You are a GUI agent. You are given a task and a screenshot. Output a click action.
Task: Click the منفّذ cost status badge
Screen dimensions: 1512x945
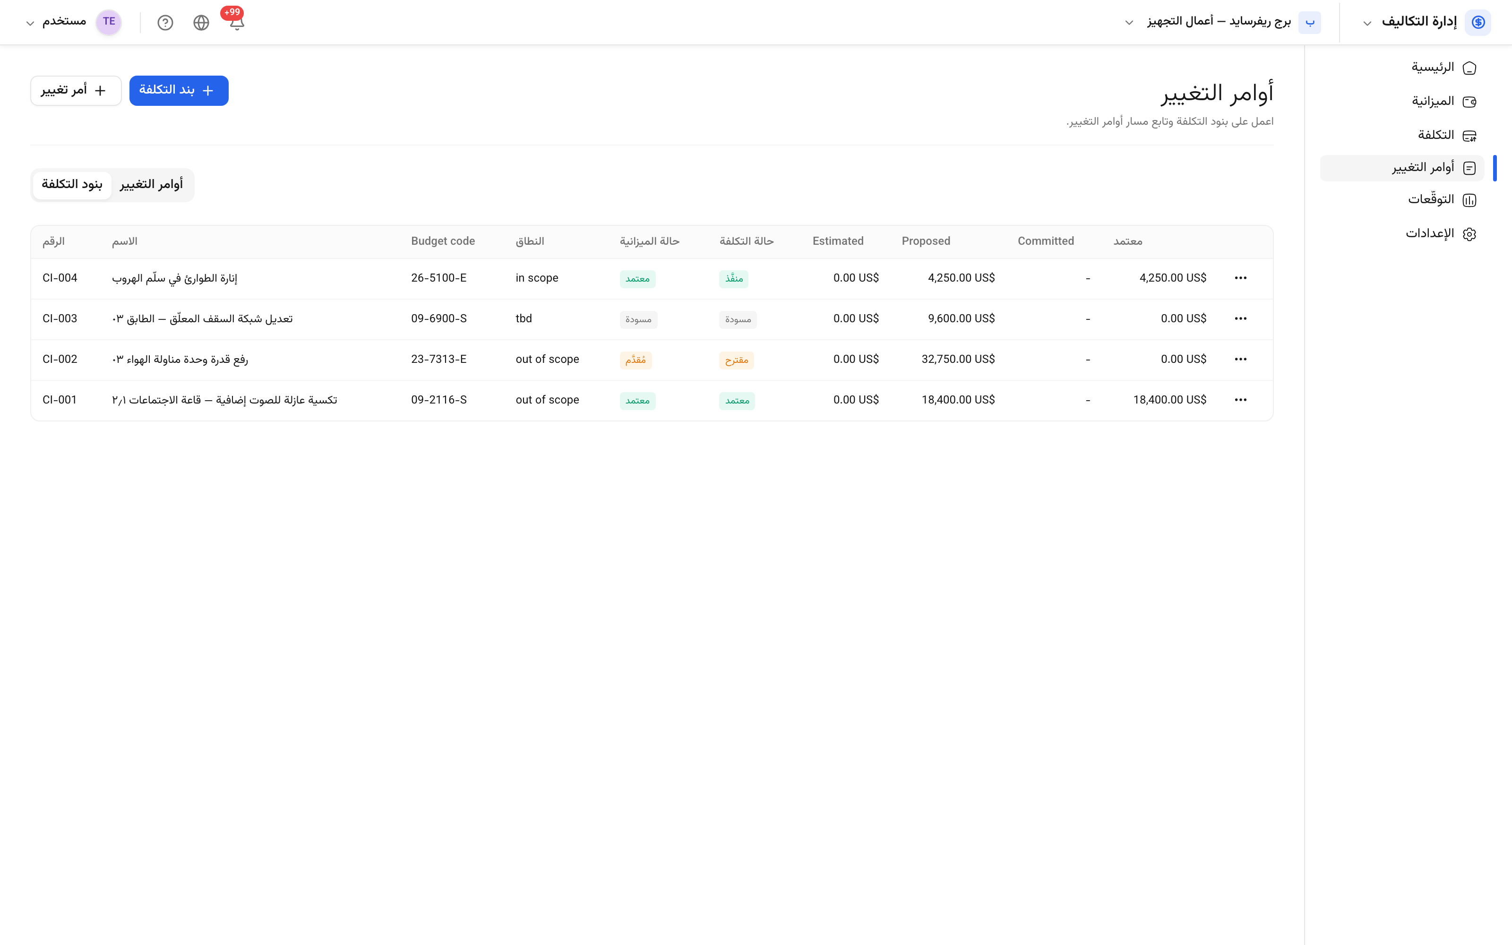(x=733, y=279)
